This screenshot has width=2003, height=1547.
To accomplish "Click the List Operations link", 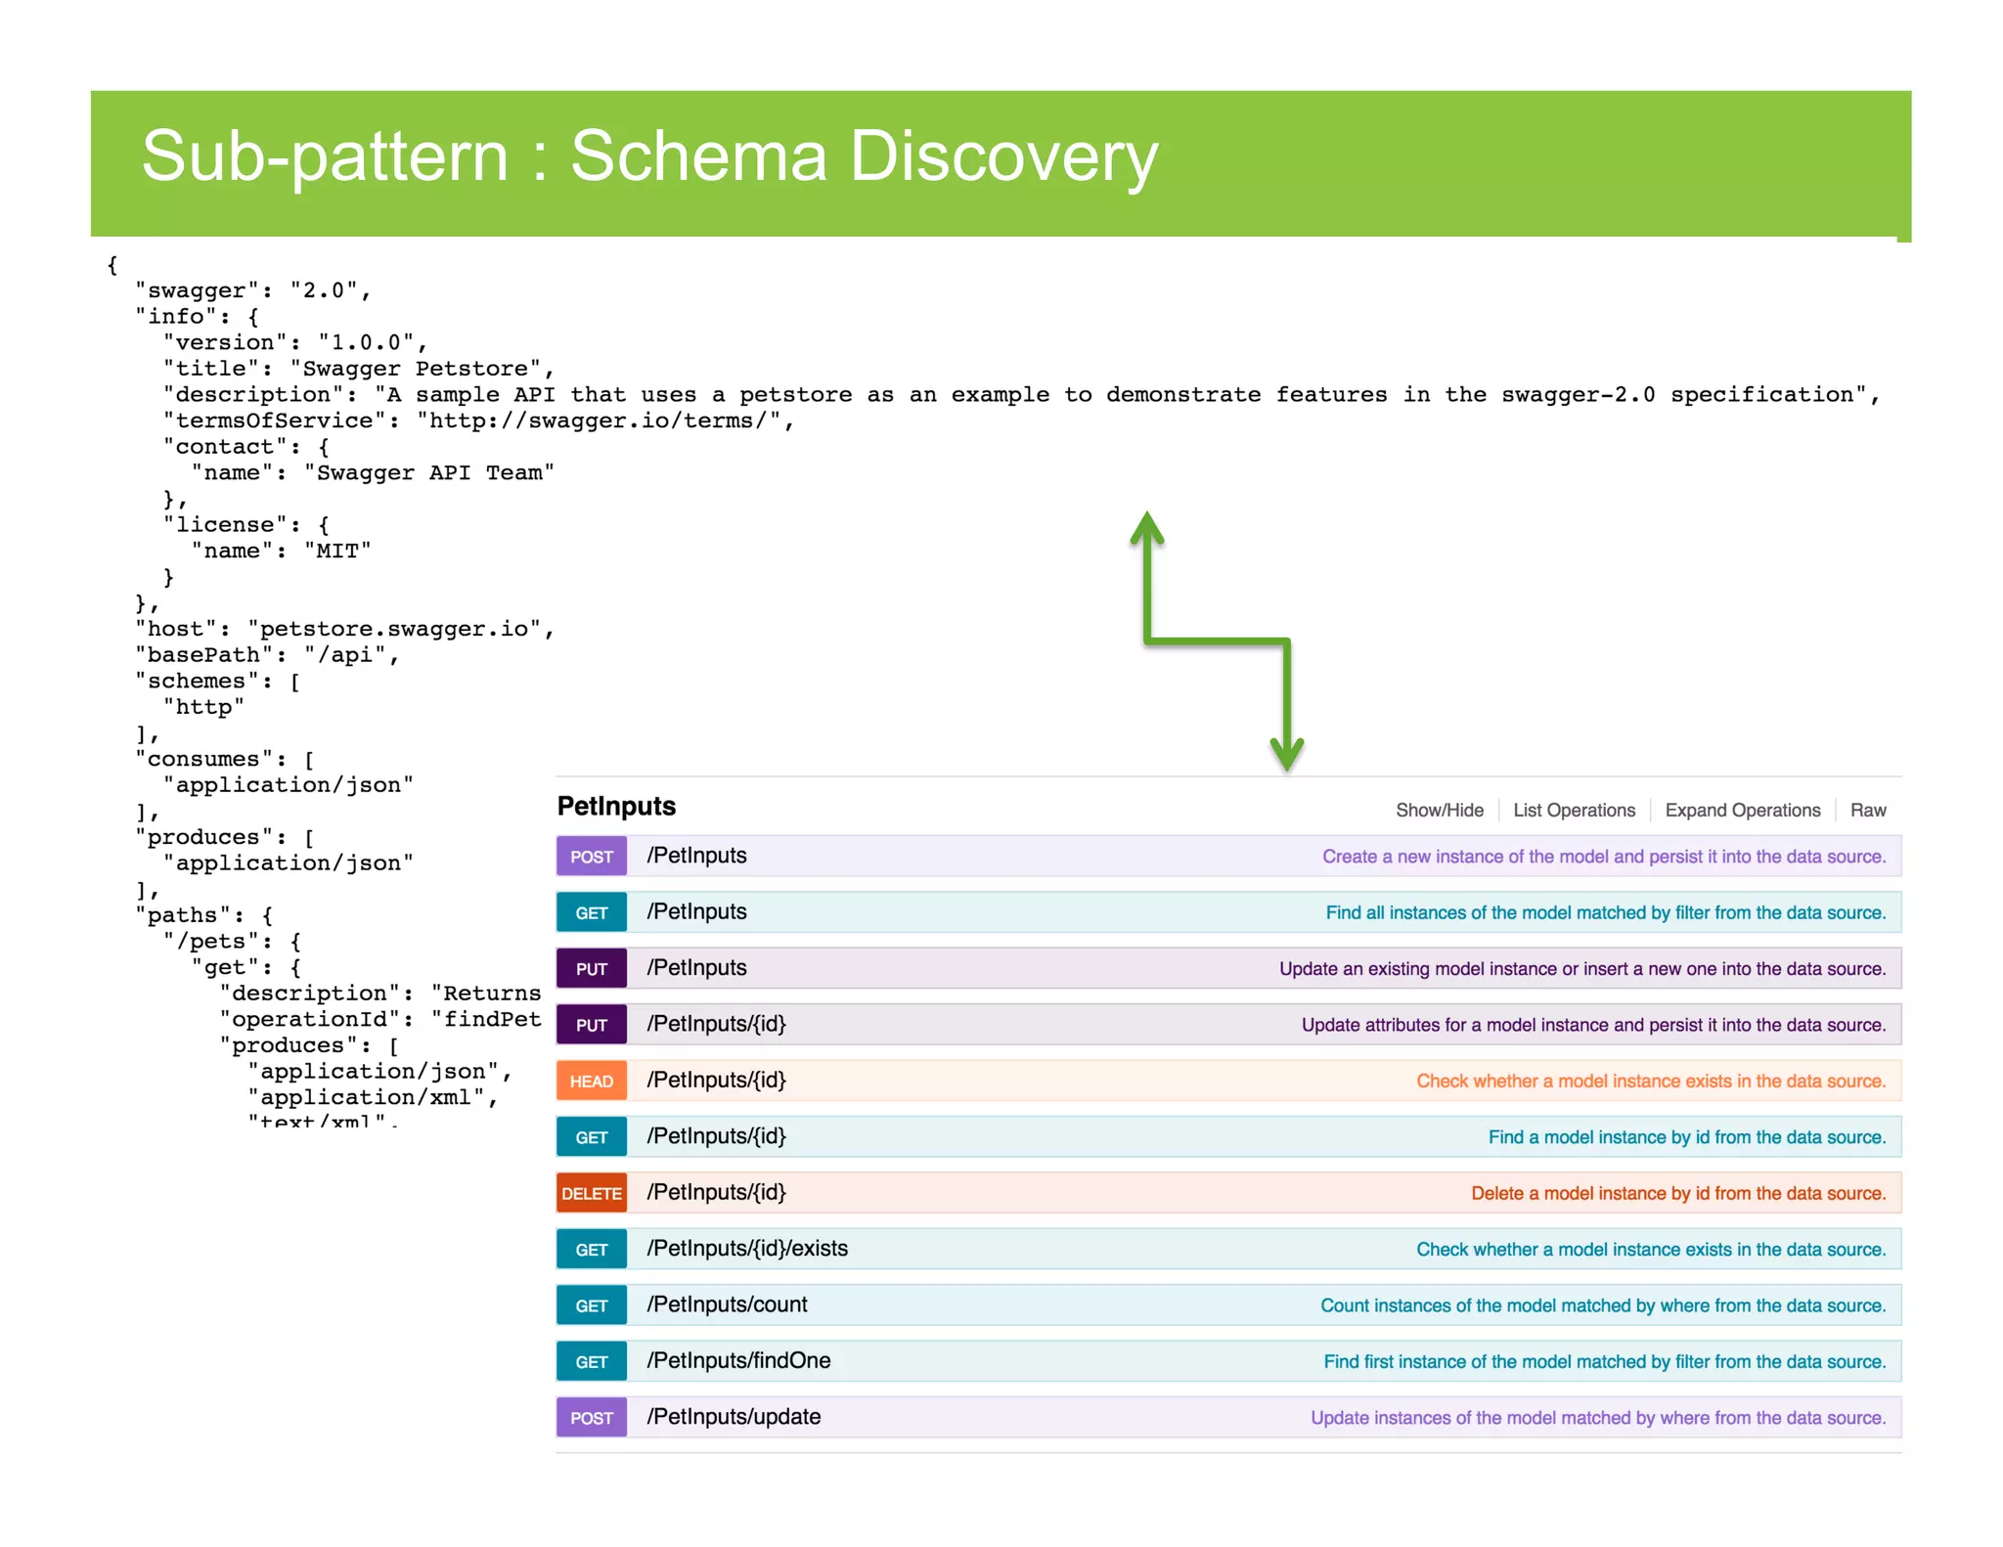I will (x=1574, y=810).
